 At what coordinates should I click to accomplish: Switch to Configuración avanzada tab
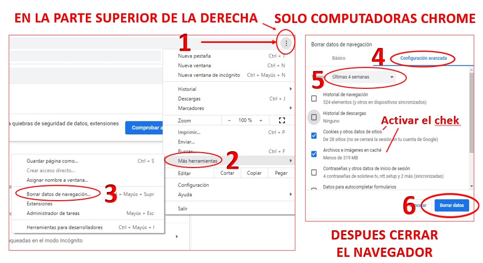pos(423,58)
